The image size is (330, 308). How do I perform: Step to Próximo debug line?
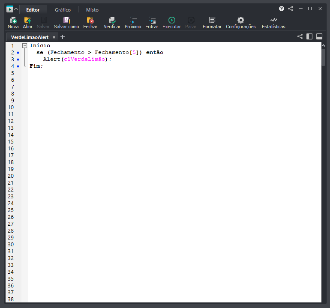click(x=133, y=20)
